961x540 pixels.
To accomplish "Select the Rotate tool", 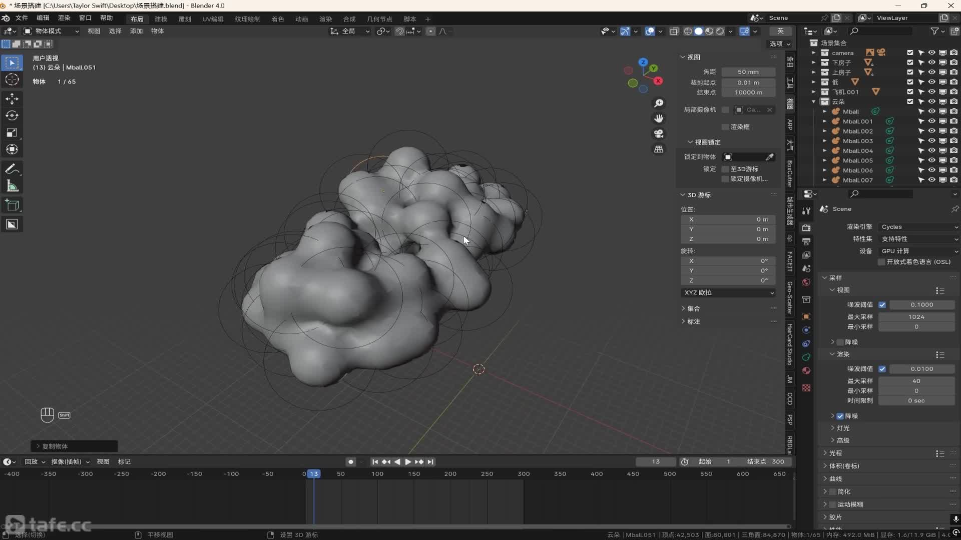I will [12, 115].
